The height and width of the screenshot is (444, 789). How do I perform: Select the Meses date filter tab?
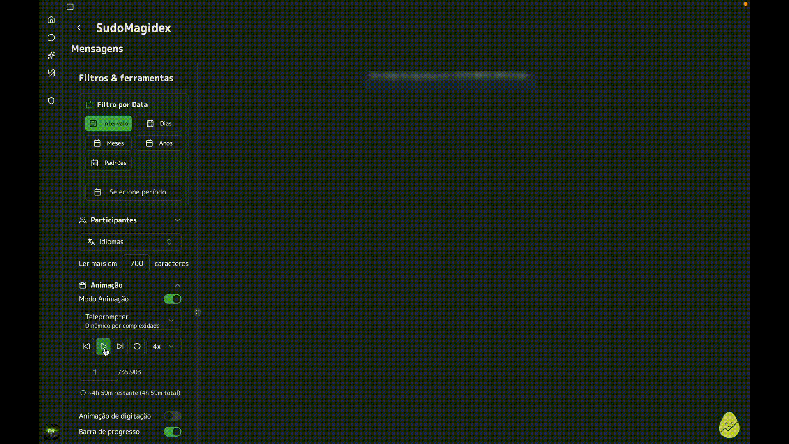(108, 143)
